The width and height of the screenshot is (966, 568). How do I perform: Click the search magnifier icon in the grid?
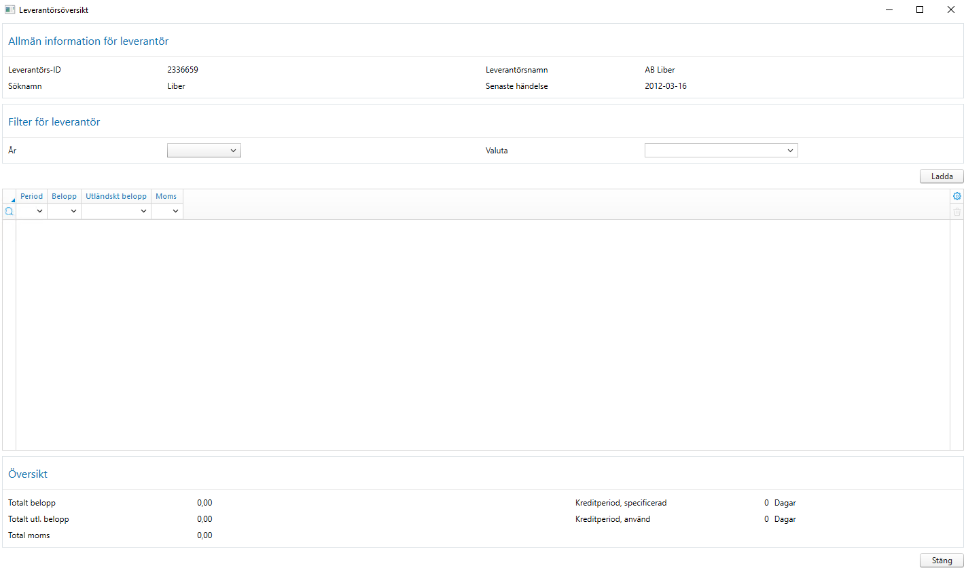(x=8, y=211)
